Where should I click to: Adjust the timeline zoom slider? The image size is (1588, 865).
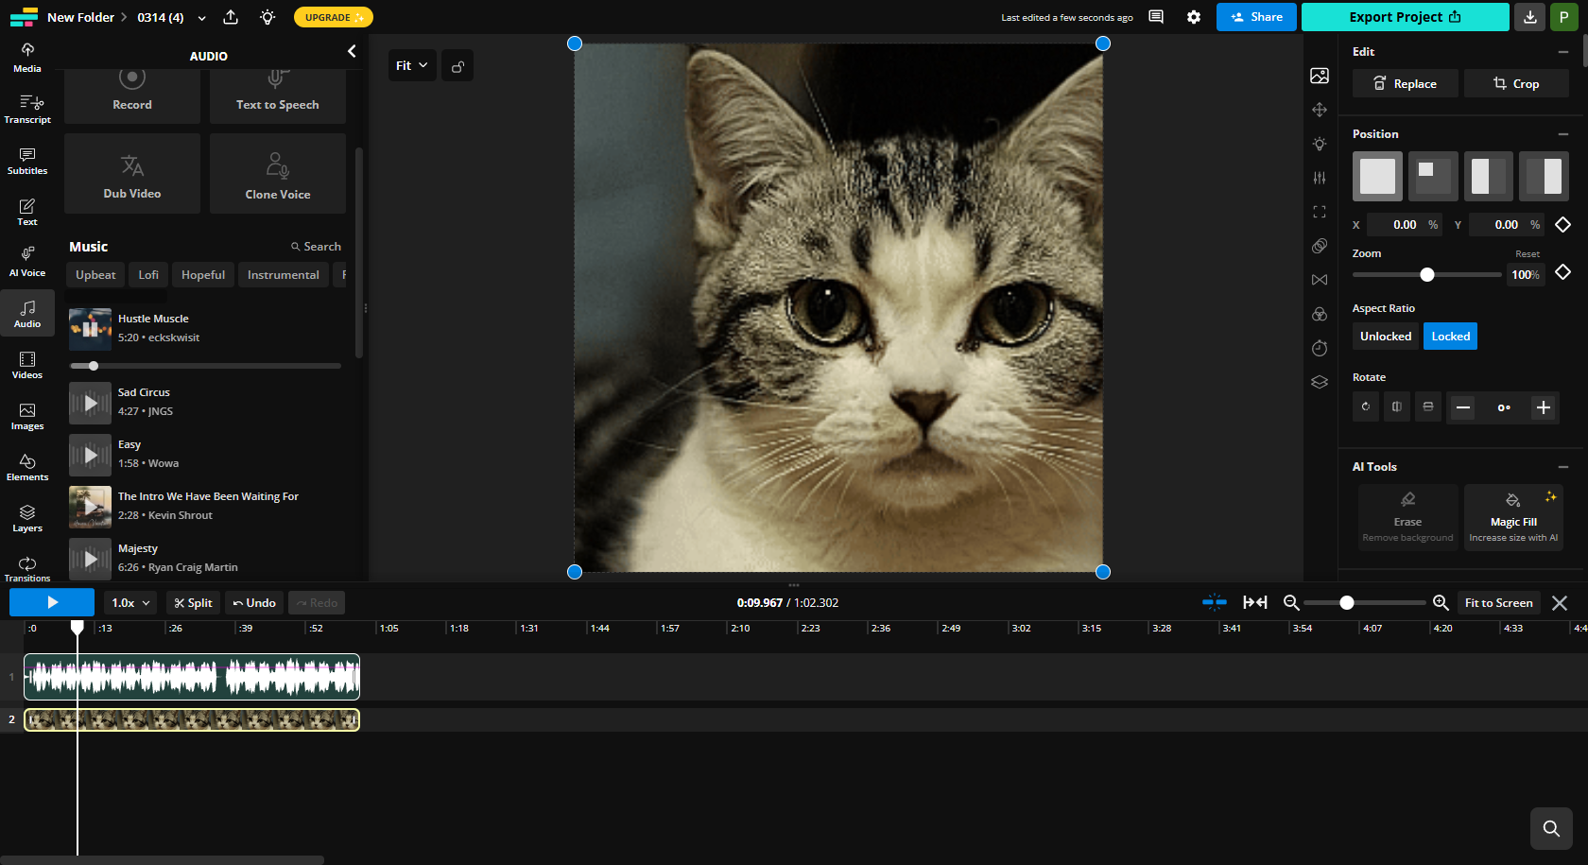[x=1346, y=602]
